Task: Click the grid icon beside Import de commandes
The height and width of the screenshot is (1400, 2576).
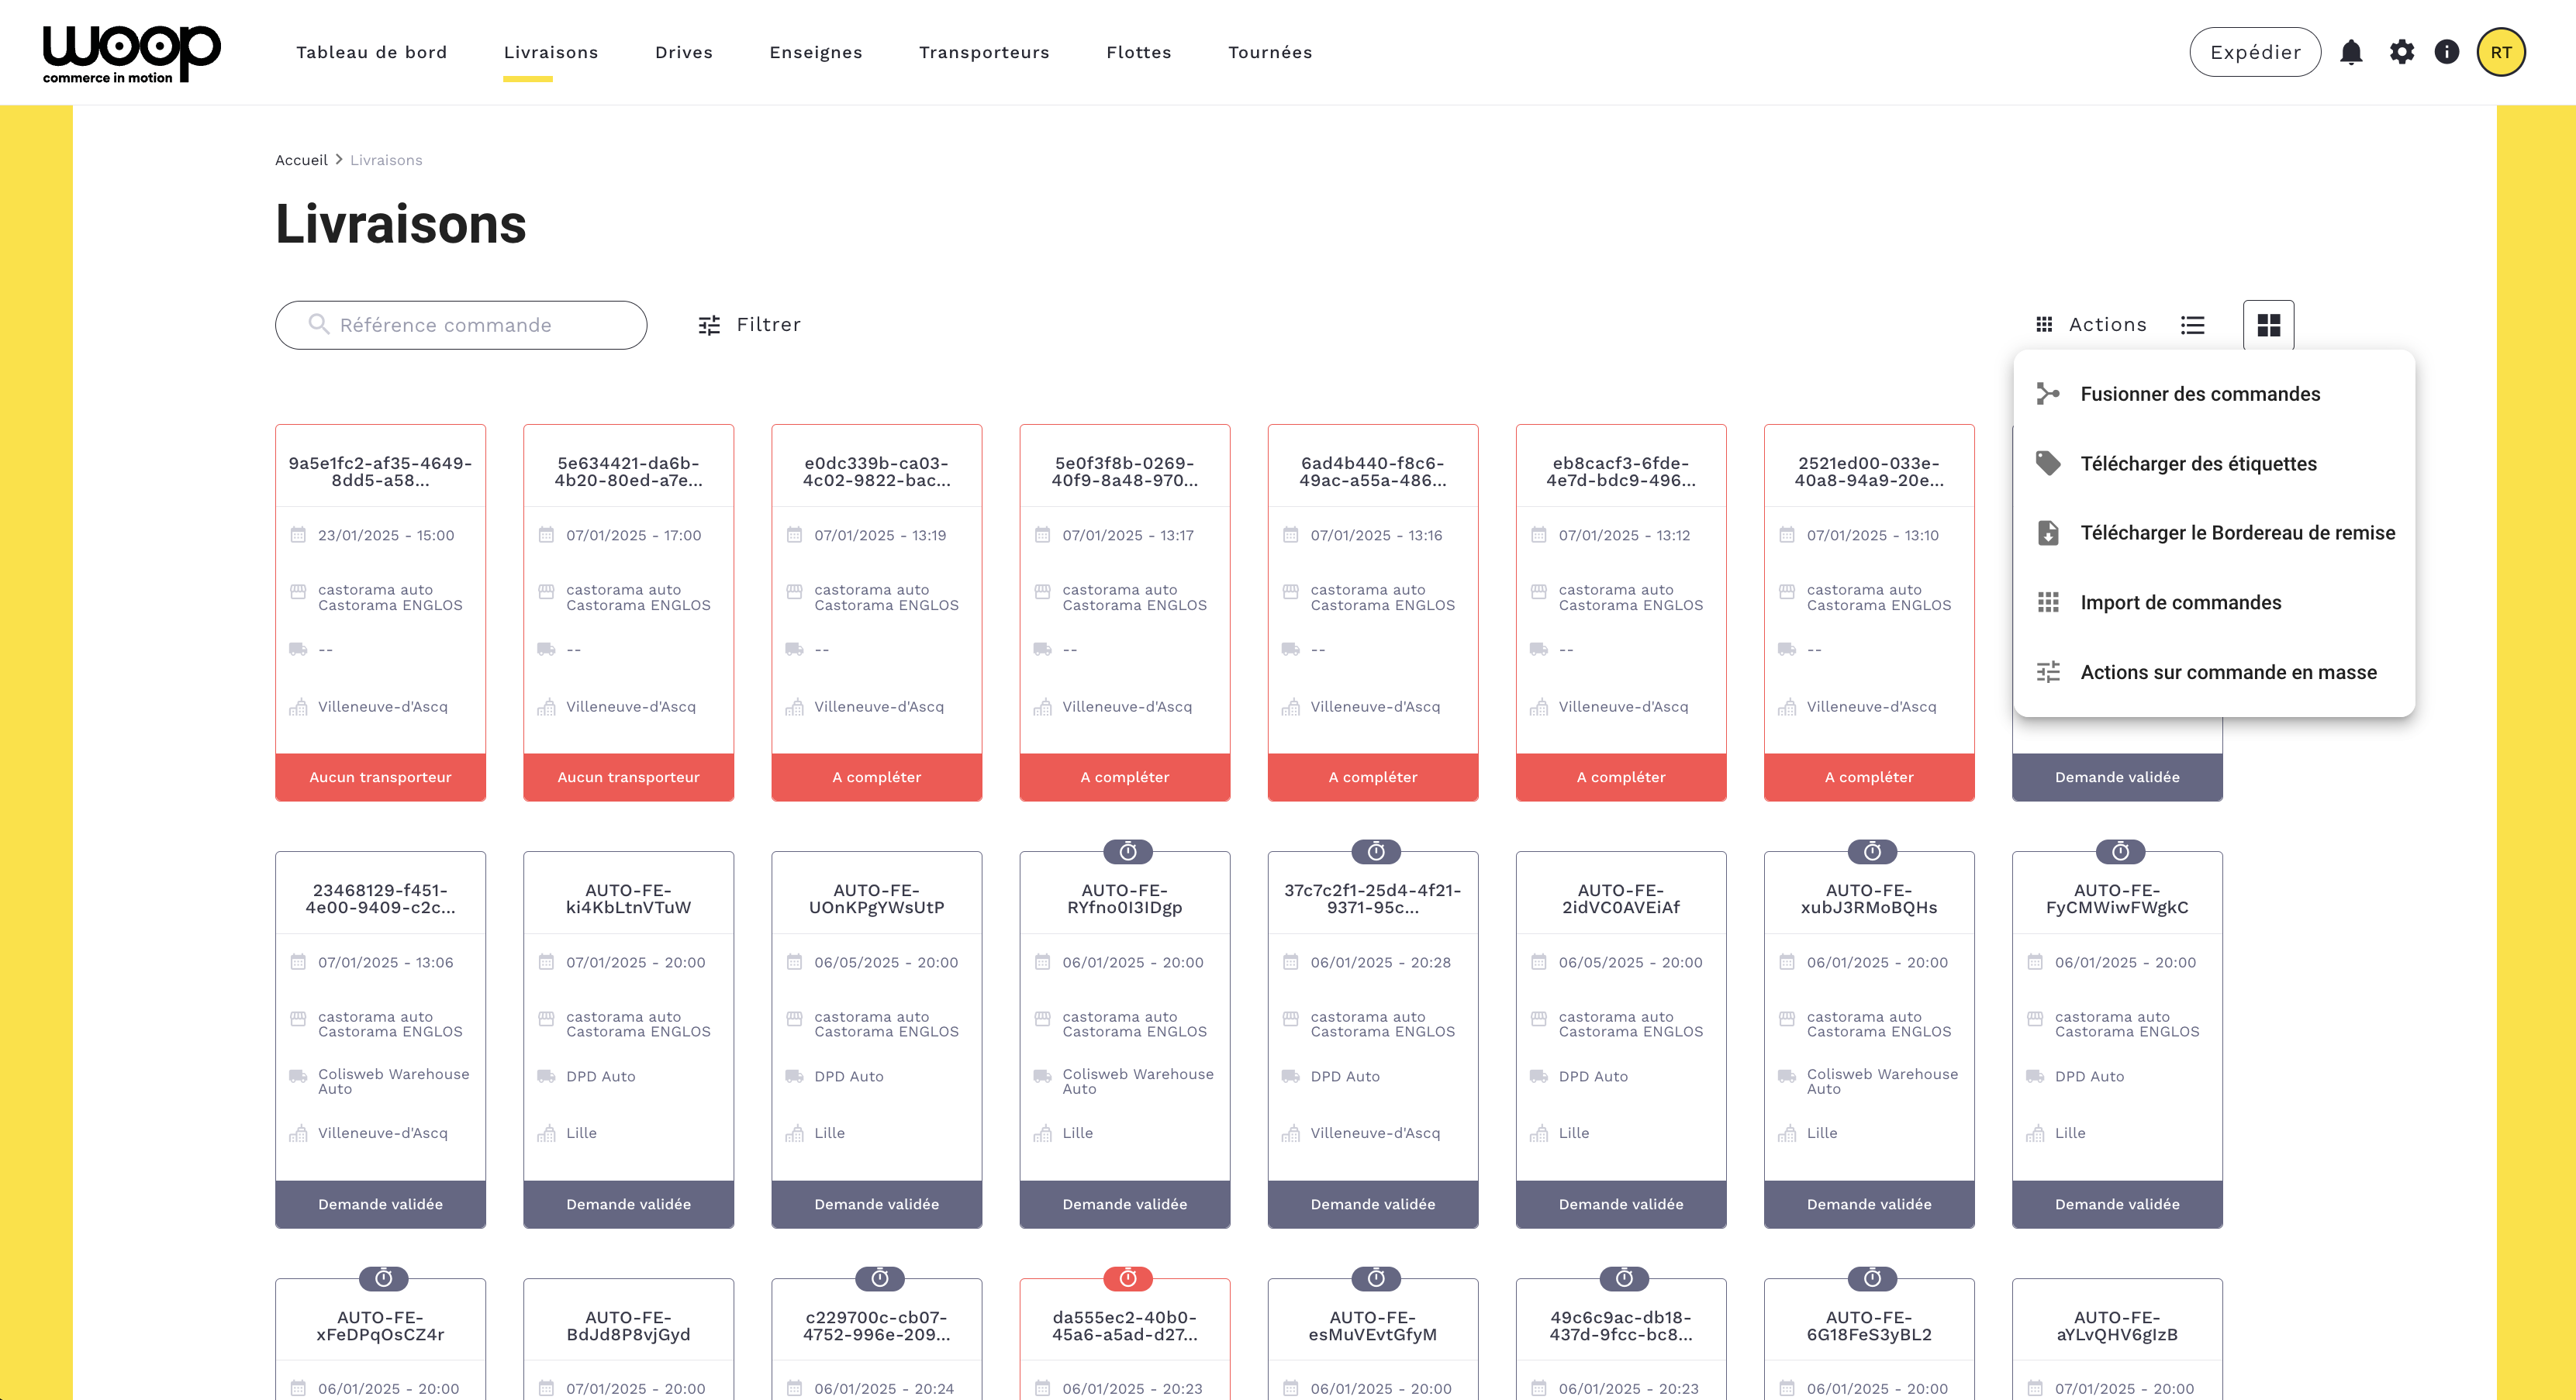Action: [2048, 602]
